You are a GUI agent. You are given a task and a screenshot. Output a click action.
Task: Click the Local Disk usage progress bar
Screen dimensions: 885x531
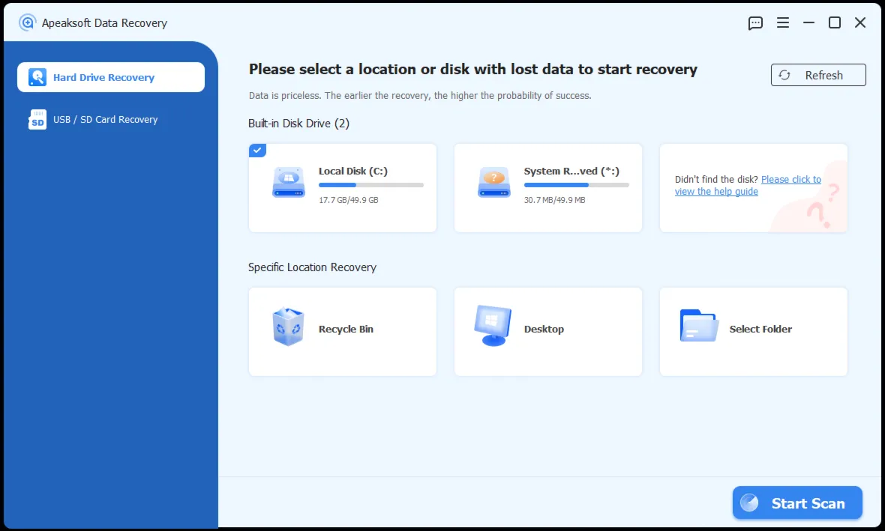(x=370, y=185)
